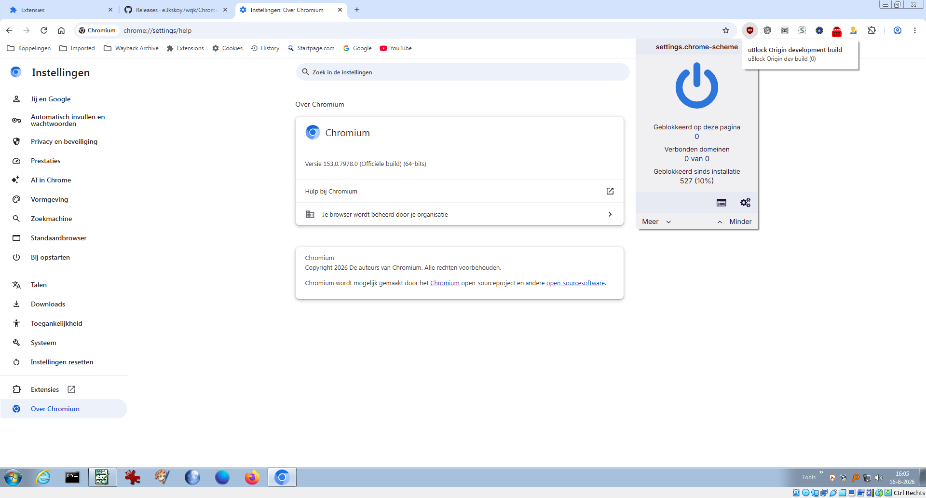
Task: Click the monkey-face extension icon
Action: click(767, 30)
